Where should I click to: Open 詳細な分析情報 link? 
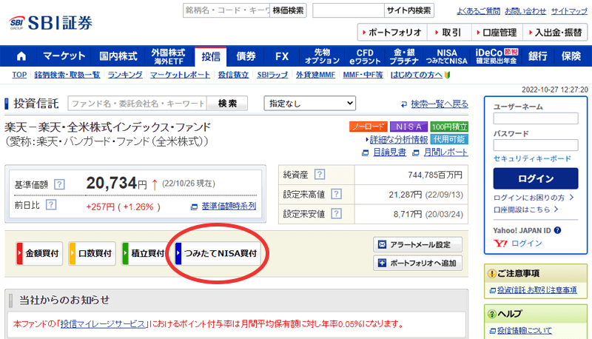399,140
